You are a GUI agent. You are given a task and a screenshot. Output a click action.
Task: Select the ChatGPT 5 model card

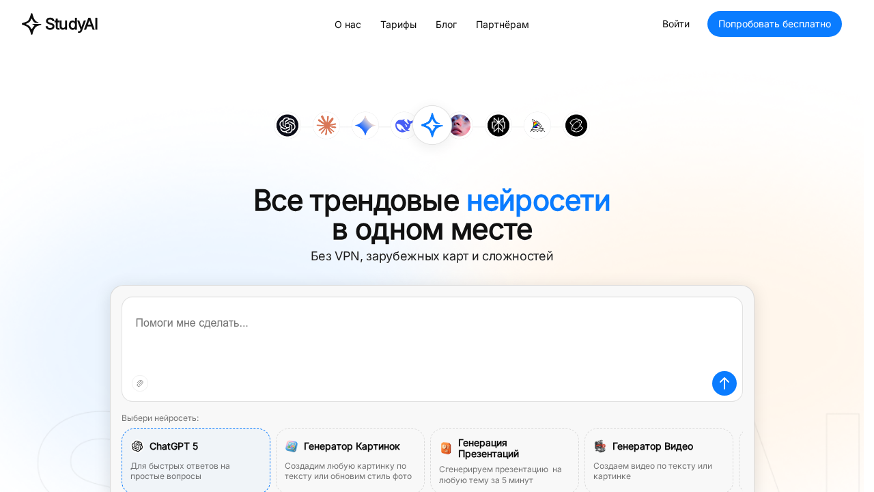(196, 460)
